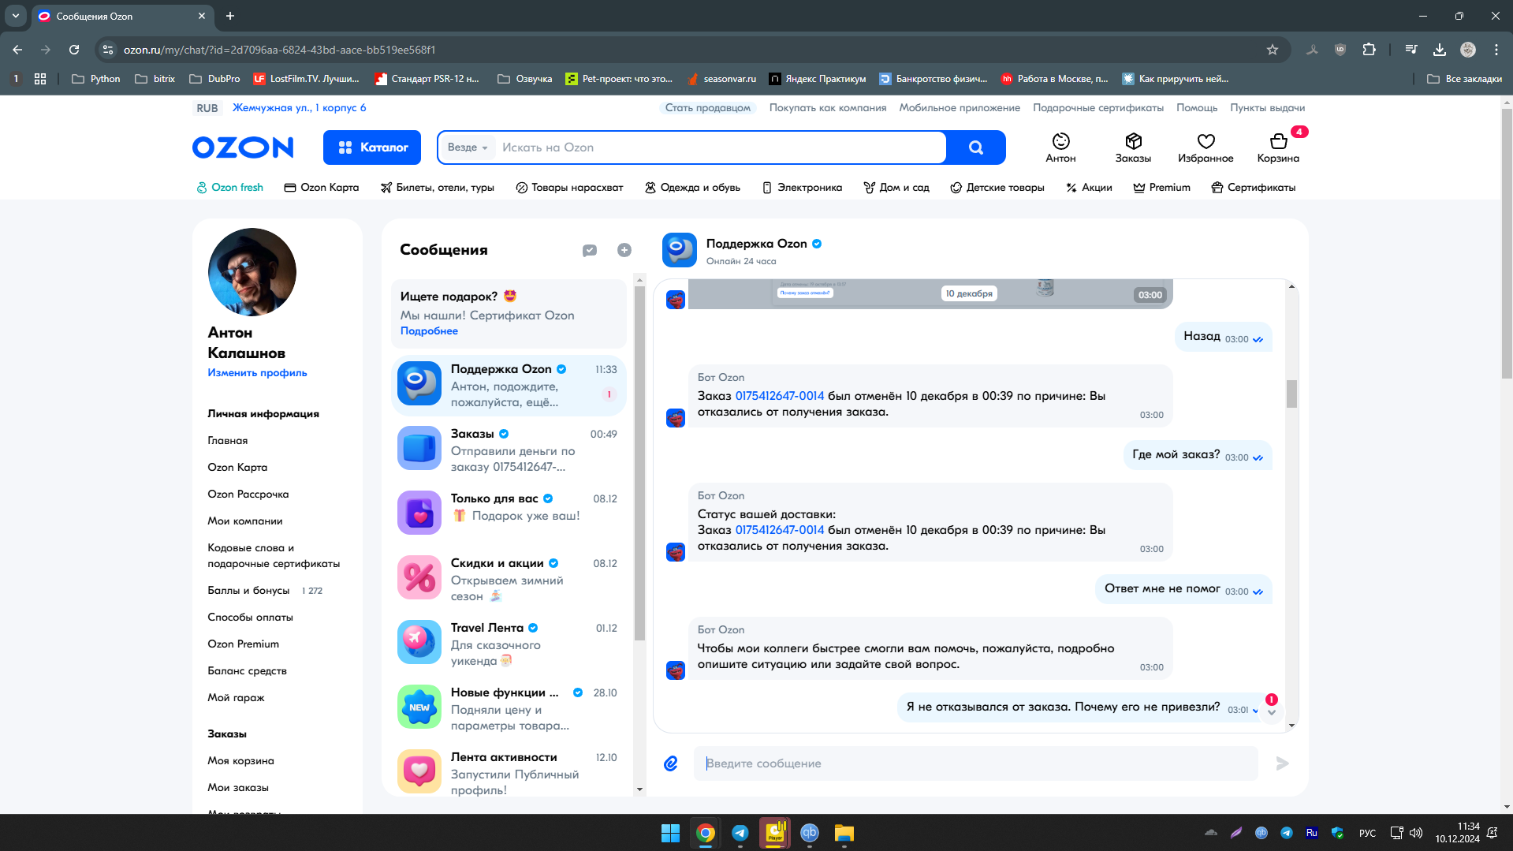Open Помощь link in header

[x=1197, y=108]
